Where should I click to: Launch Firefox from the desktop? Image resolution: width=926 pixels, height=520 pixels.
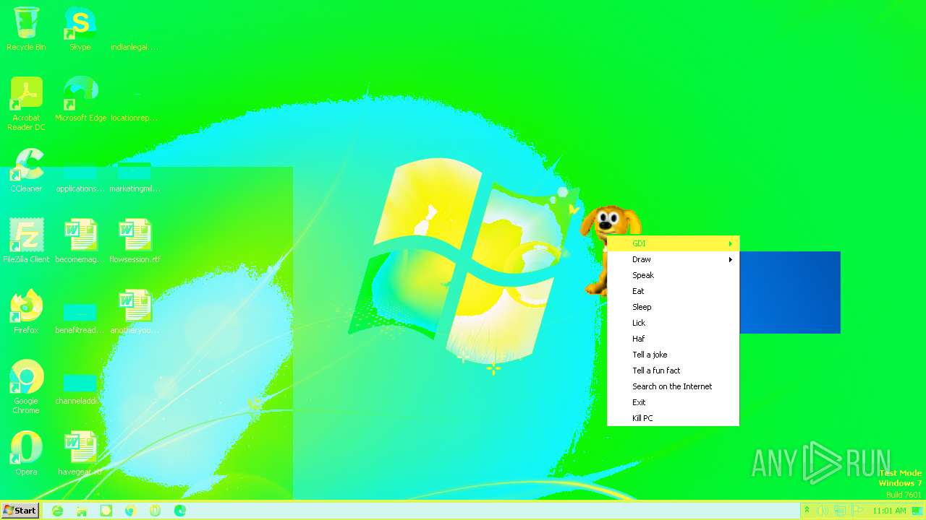tap(26, 312)
